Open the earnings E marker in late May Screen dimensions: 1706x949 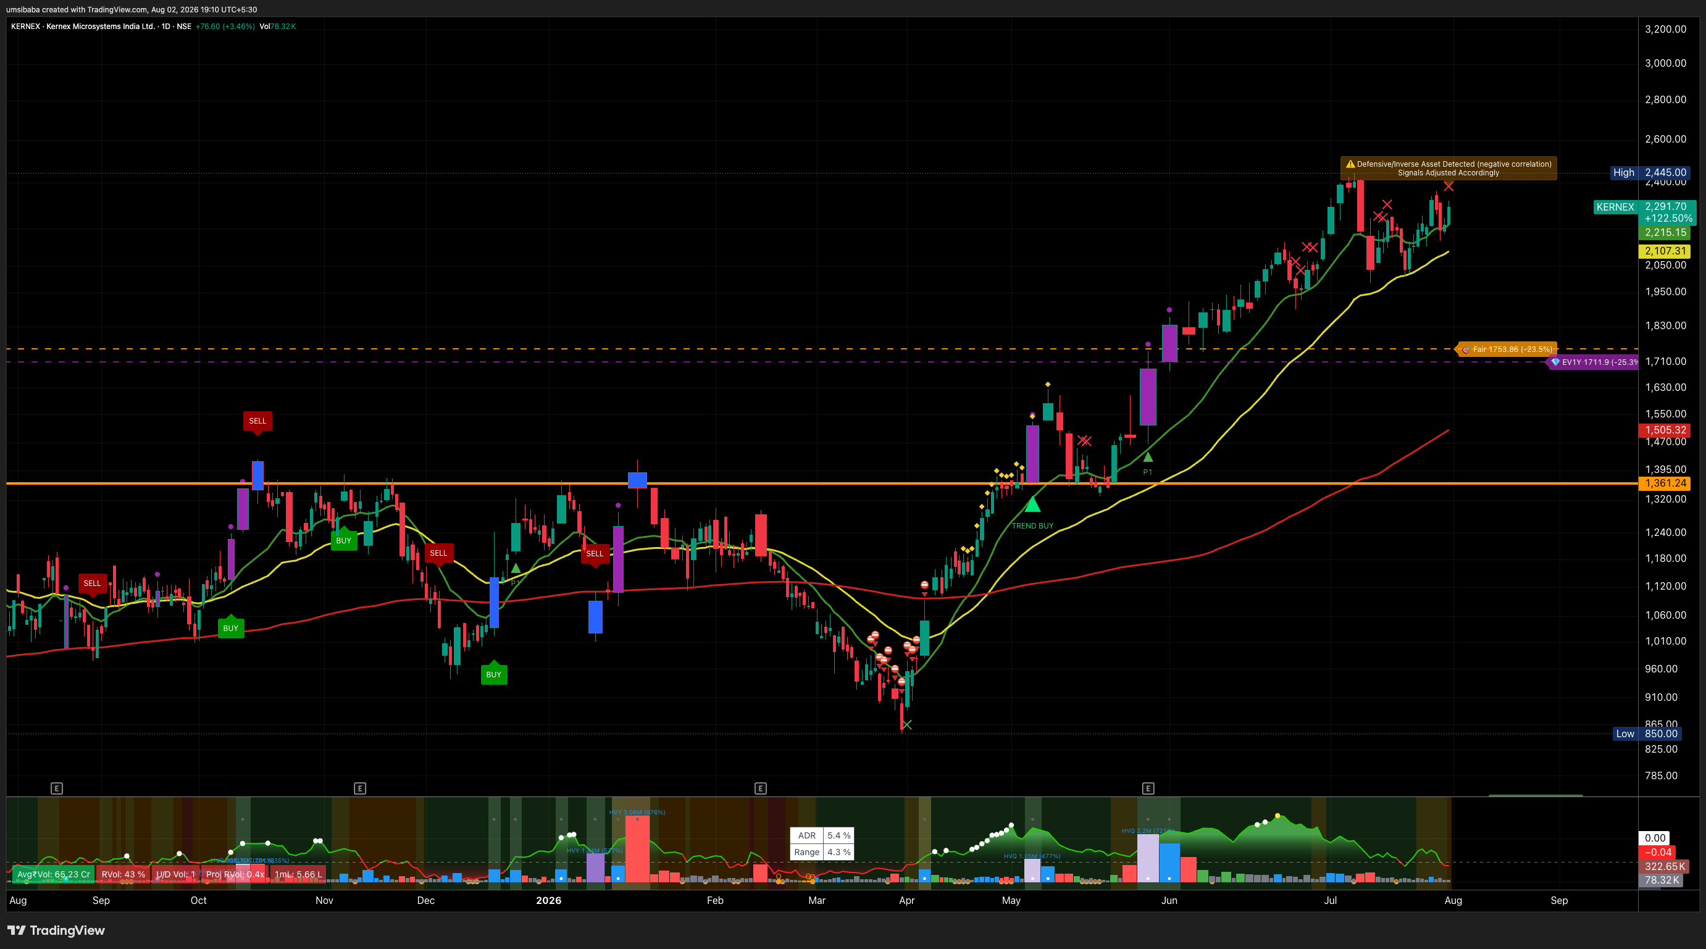pyautogui.click(x=1148, y=788)
